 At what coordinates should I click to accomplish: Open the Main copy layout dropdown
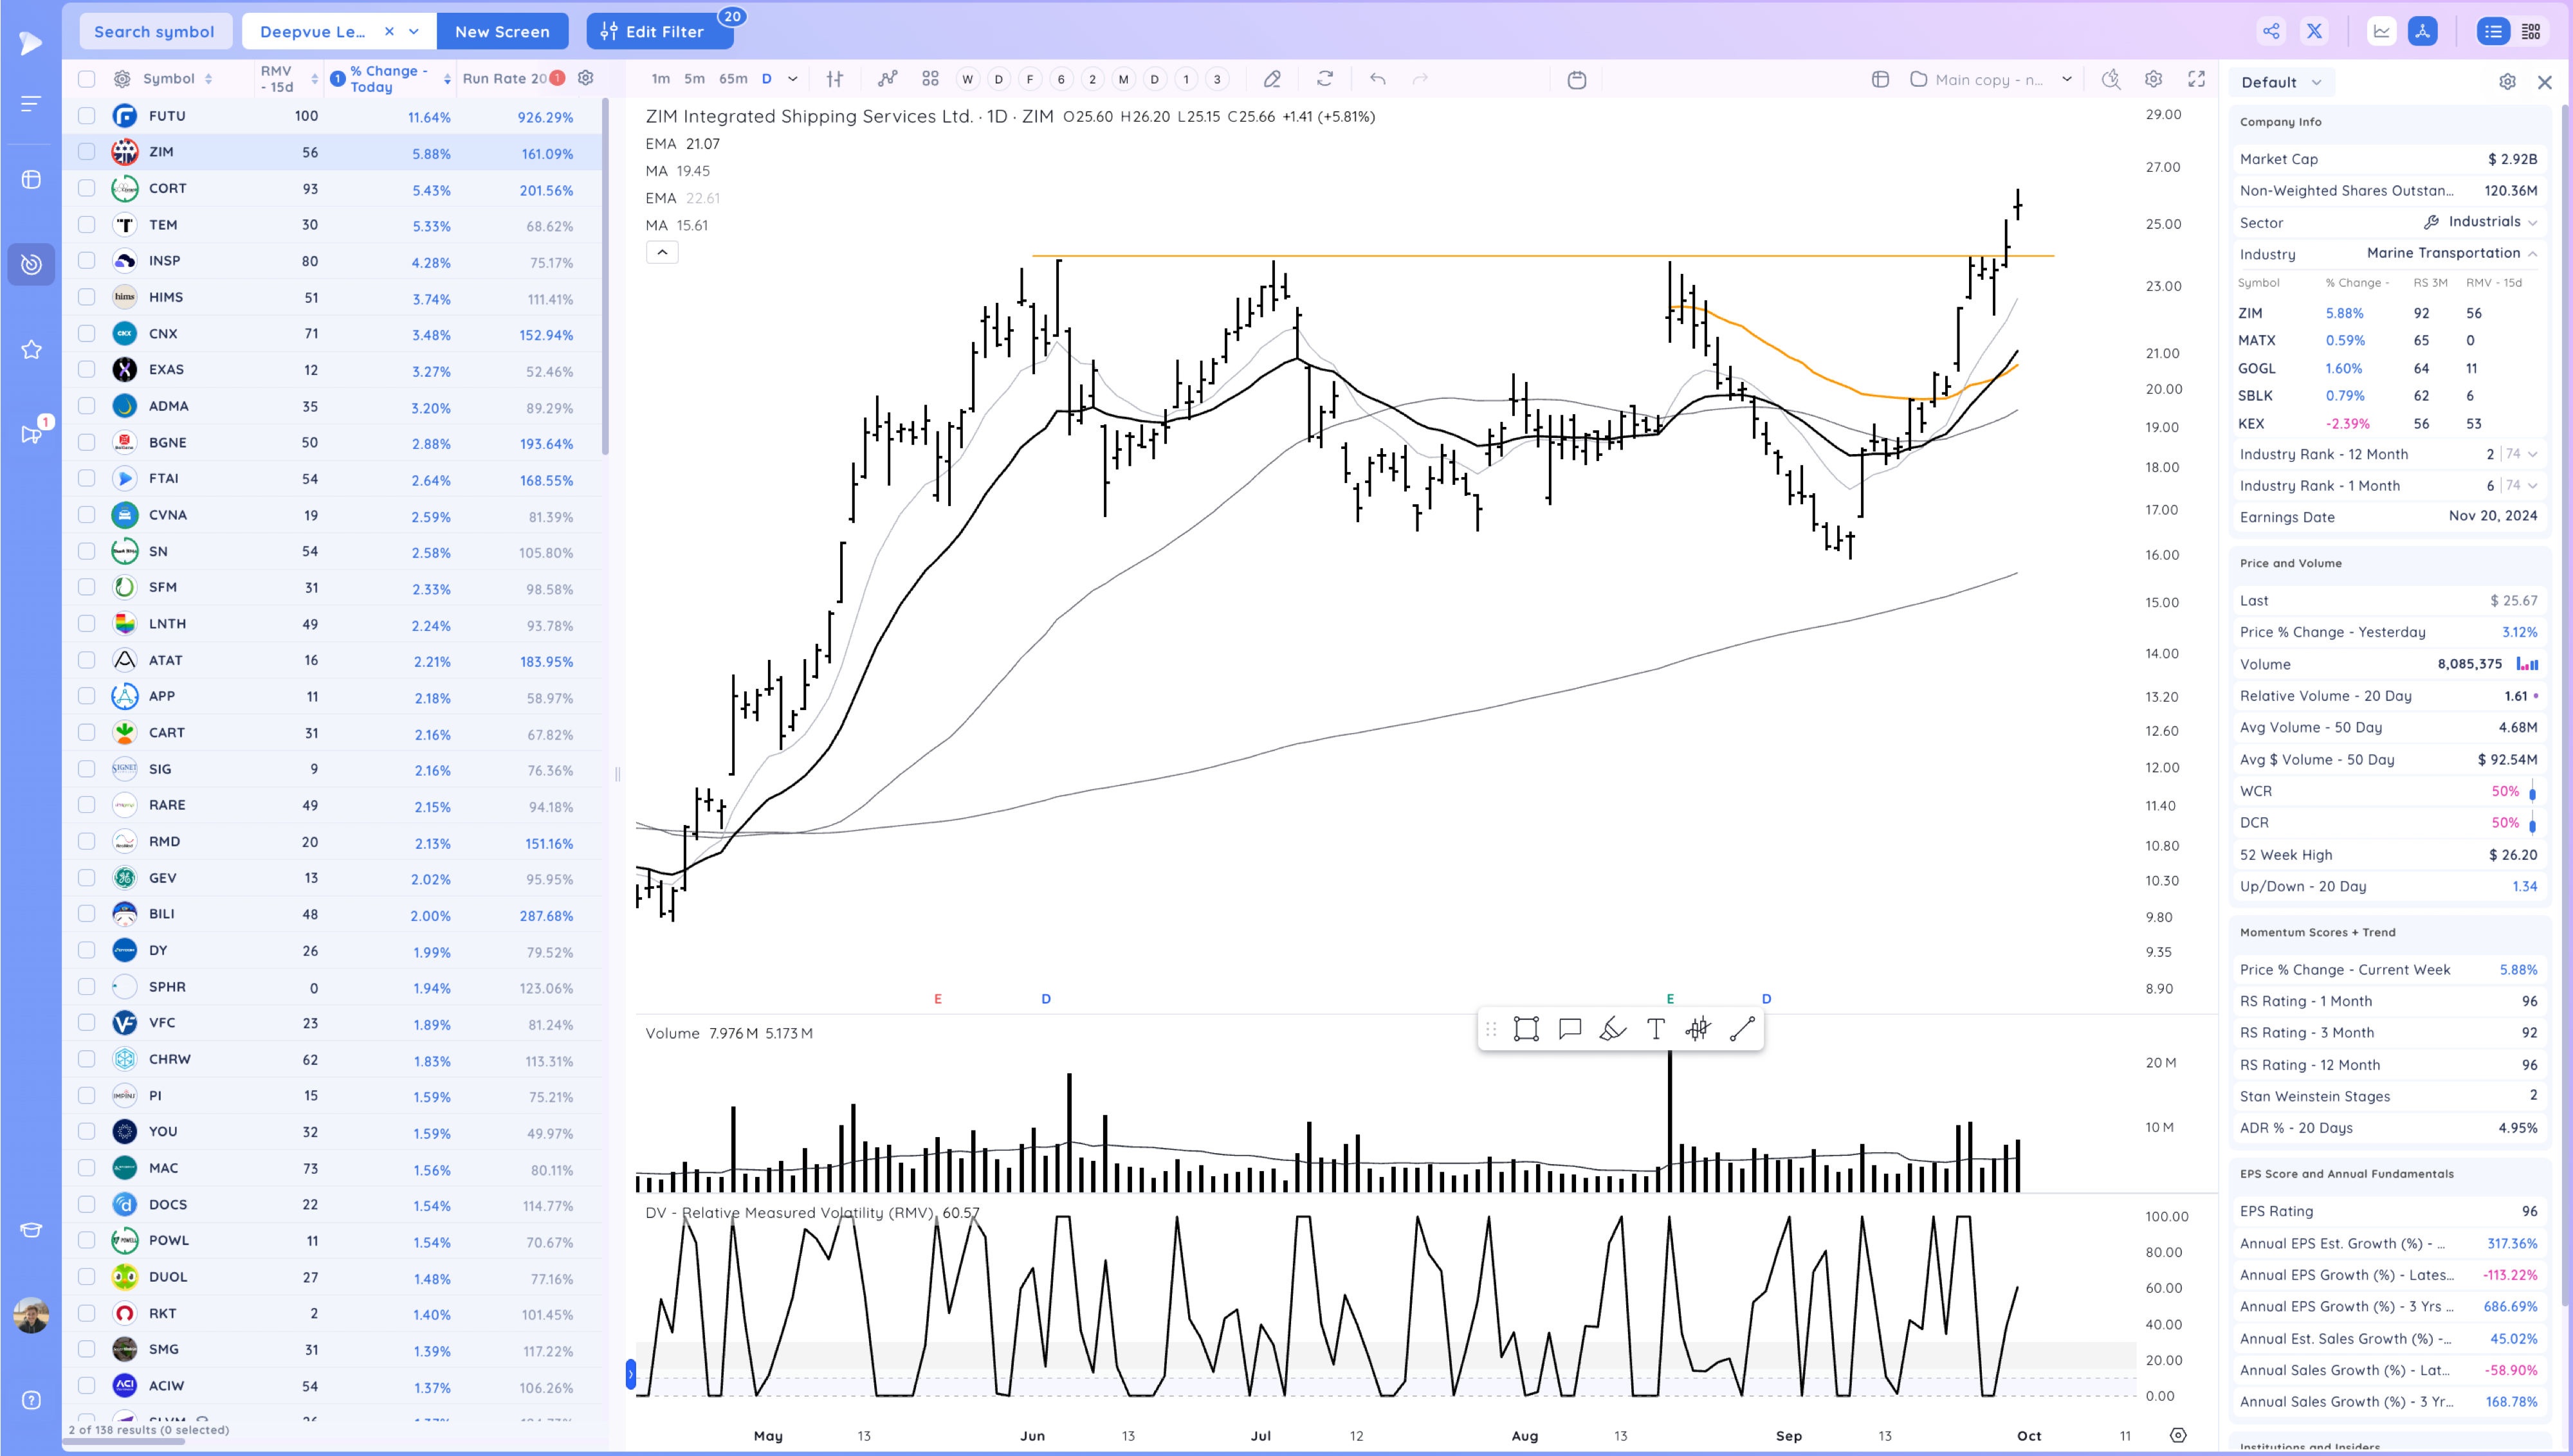pos(2067,79)
